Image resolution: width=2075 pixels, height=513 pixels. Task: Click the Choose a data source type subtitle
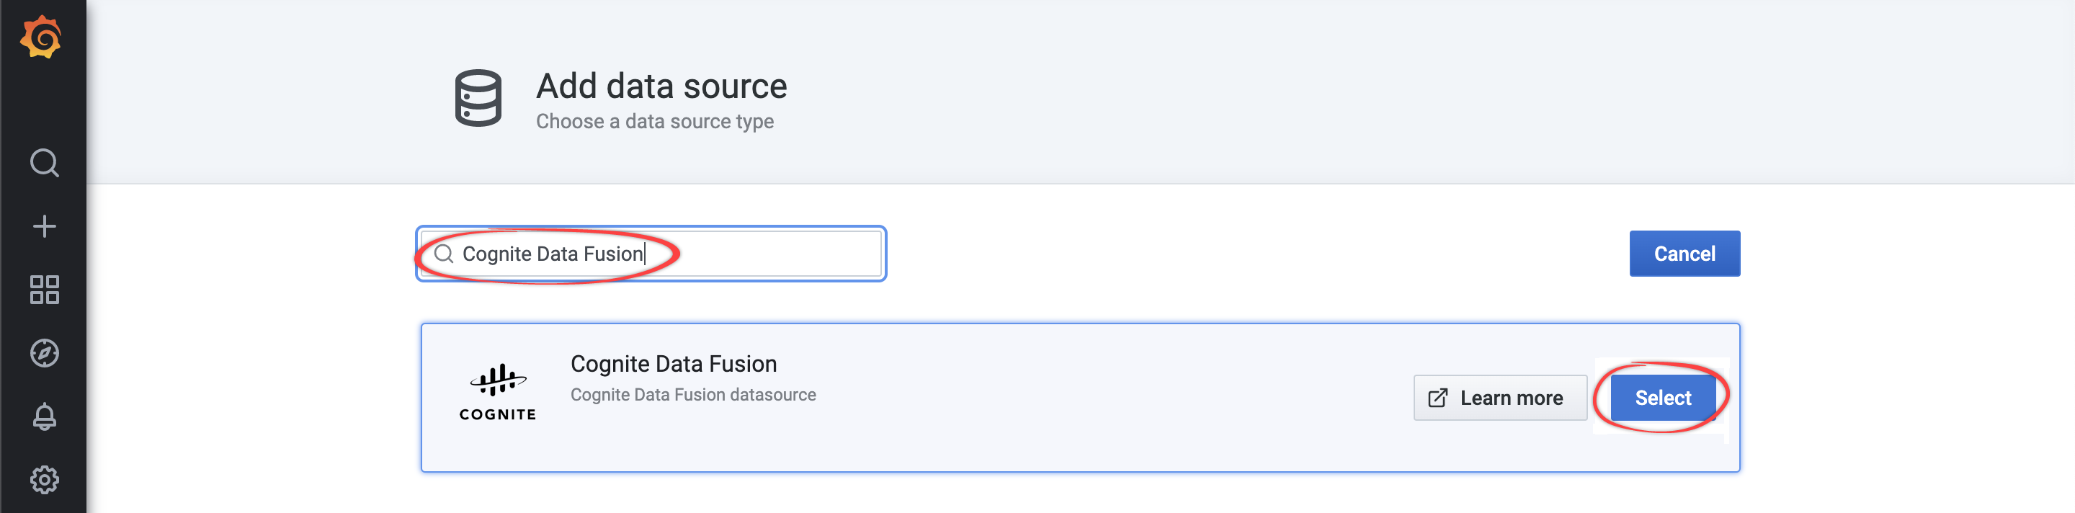tap(654, 121)
